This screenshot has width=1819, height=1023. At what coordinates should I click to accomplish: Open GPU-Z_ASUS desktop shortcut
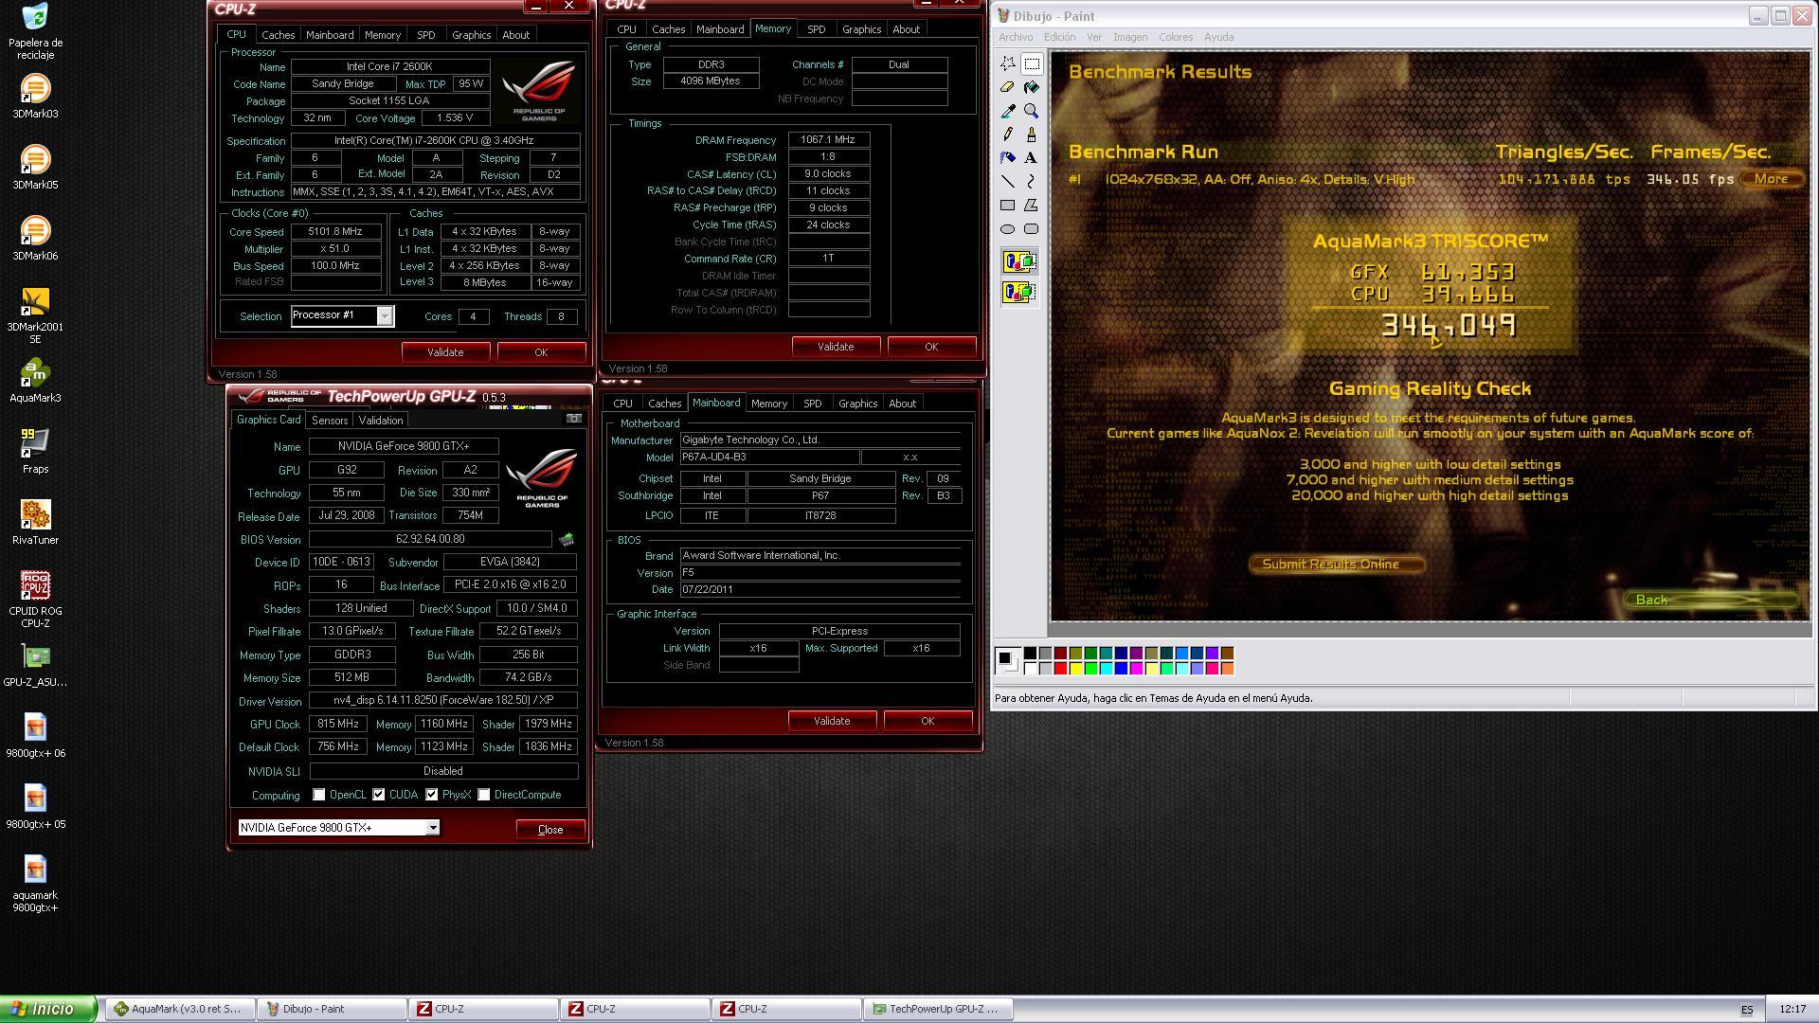tap(35, 665)
